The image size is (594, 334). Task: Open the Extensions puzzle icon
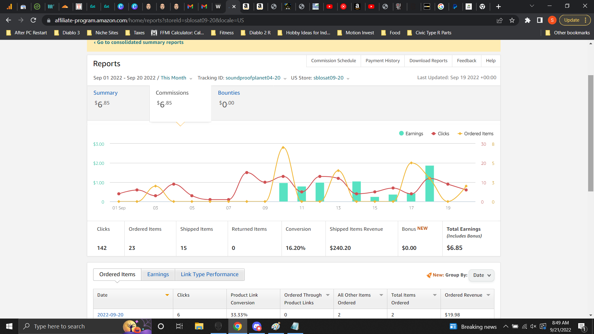pyautogui.click(x=527, y=20)
